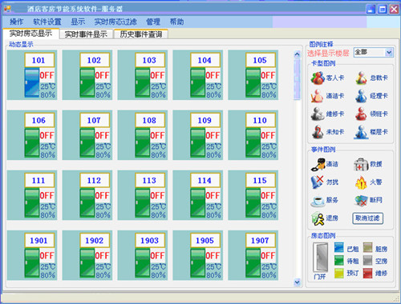
Task: Click the green door icon of room 102
Action: (87, 82)
